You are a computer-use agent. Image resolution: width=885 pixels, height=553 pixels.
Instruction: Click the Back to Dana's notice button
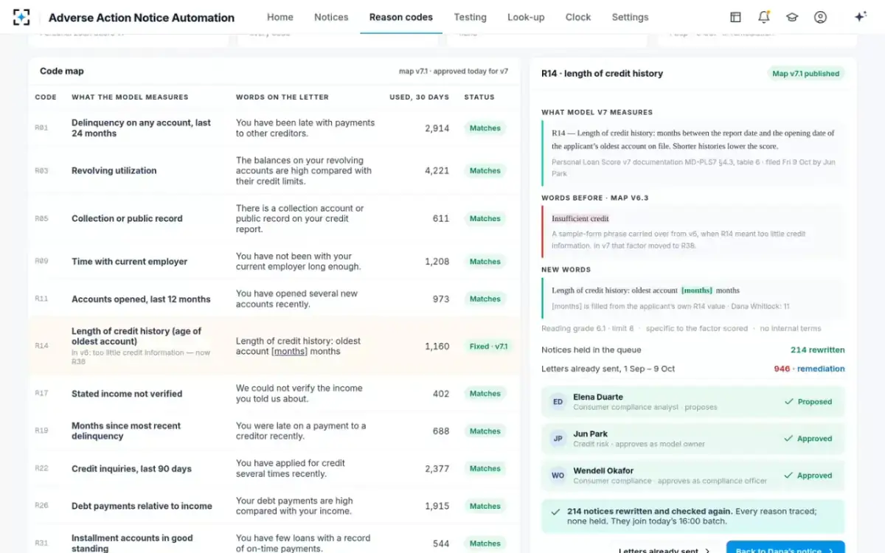(785, 547)
